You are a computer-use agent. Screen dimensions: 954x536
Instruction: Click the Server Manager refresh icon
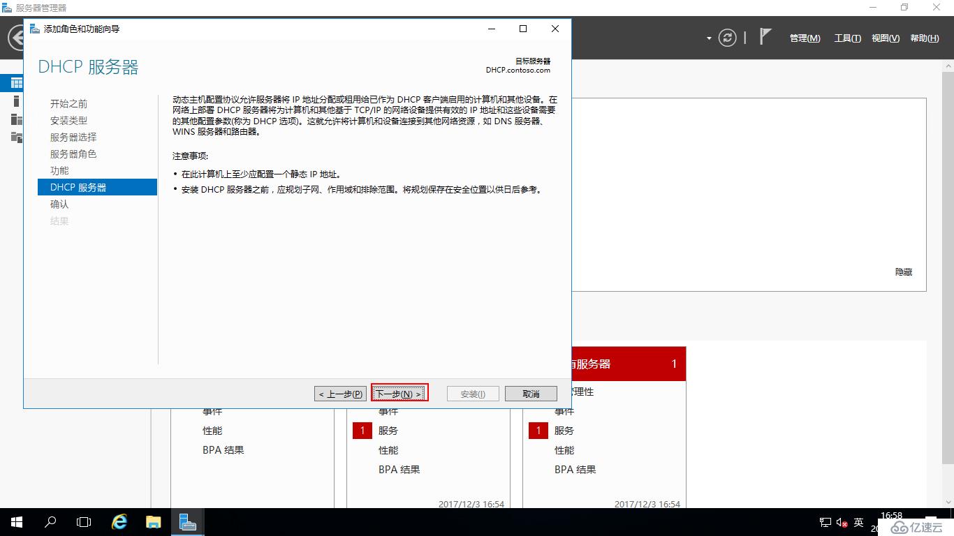click(x=728, y=38)
